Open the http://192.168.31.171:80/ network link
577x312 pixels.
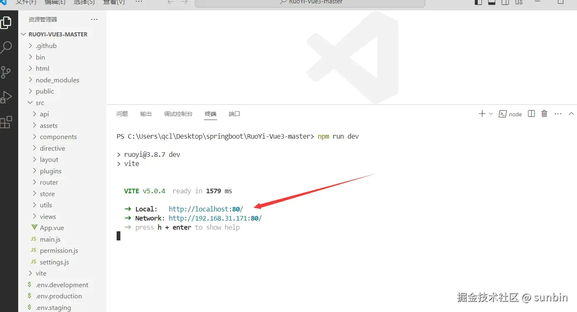tap(215, 218)
